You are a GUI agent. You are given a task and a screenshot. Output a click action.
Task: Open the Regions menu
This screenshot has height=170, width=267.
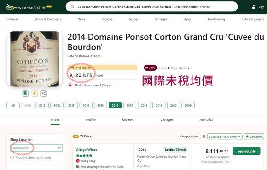pos(107,19)
